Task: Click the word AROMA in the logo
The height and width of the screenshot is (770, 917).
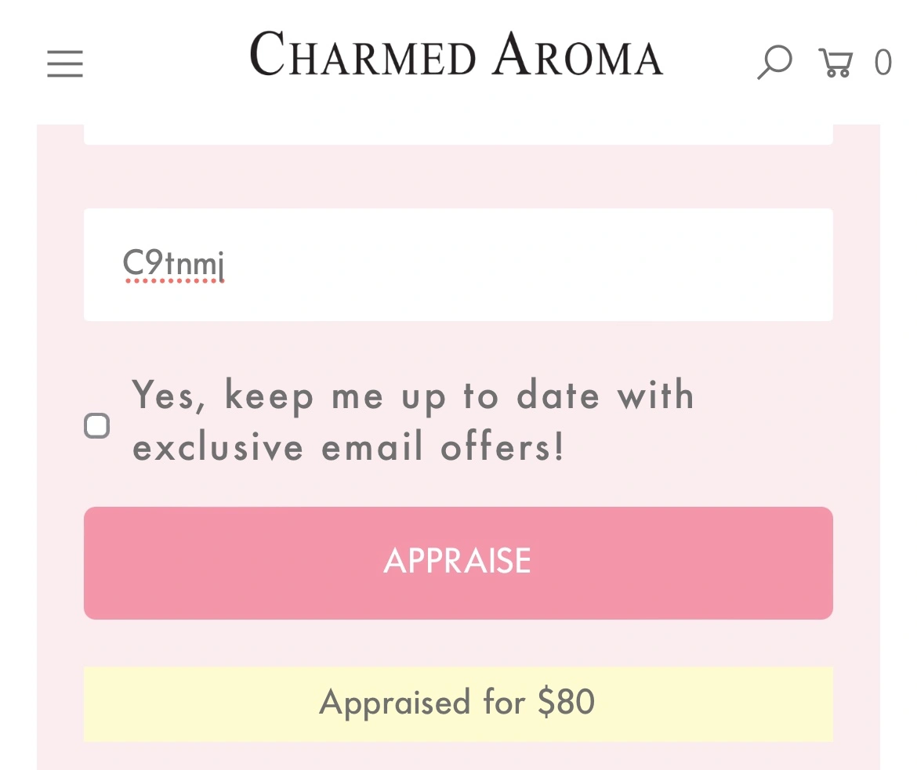Action: [x=579, y=56]
